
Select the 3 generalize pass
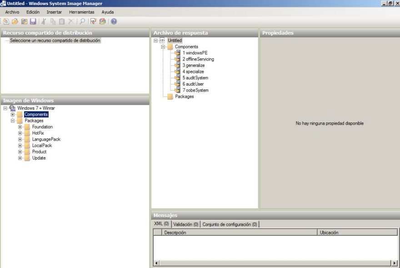pos(193,66)
